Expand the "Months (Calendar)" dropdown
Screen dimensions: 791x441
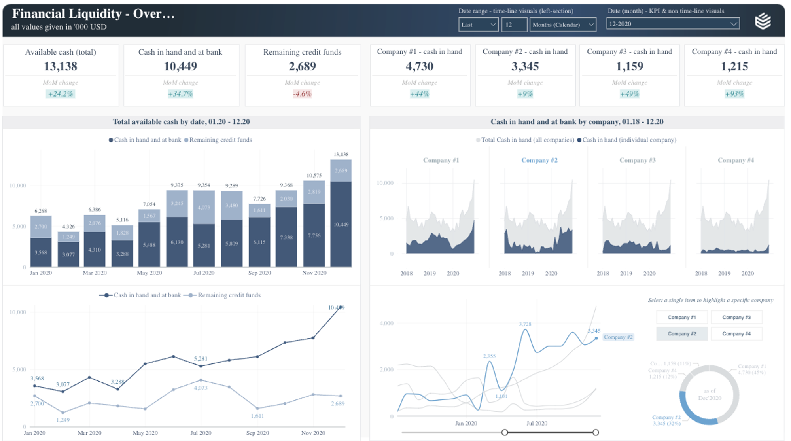point(563,25)
